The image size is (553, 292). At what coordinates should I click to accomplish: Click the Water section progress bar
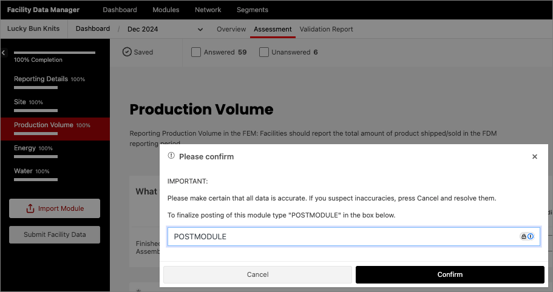point(36,179)
